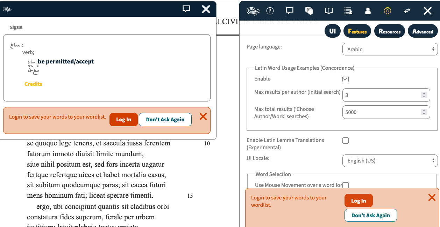Switch to the UI tab
440x227 pixels.
click(332, 31)
